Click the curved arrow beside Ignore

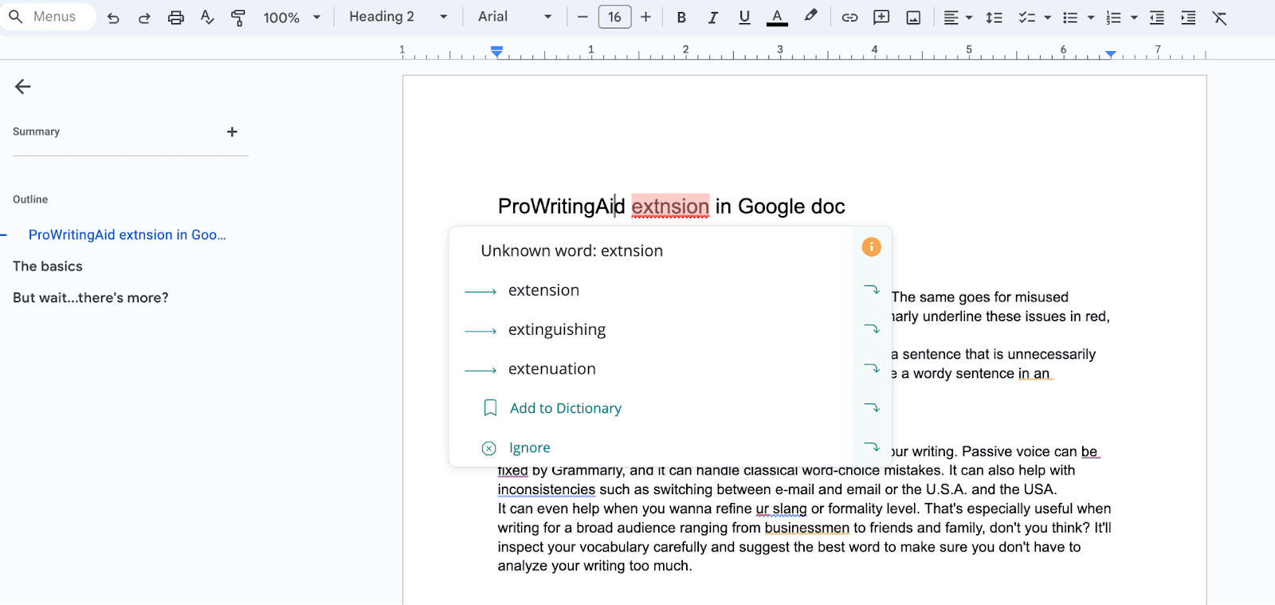(872, 447)
